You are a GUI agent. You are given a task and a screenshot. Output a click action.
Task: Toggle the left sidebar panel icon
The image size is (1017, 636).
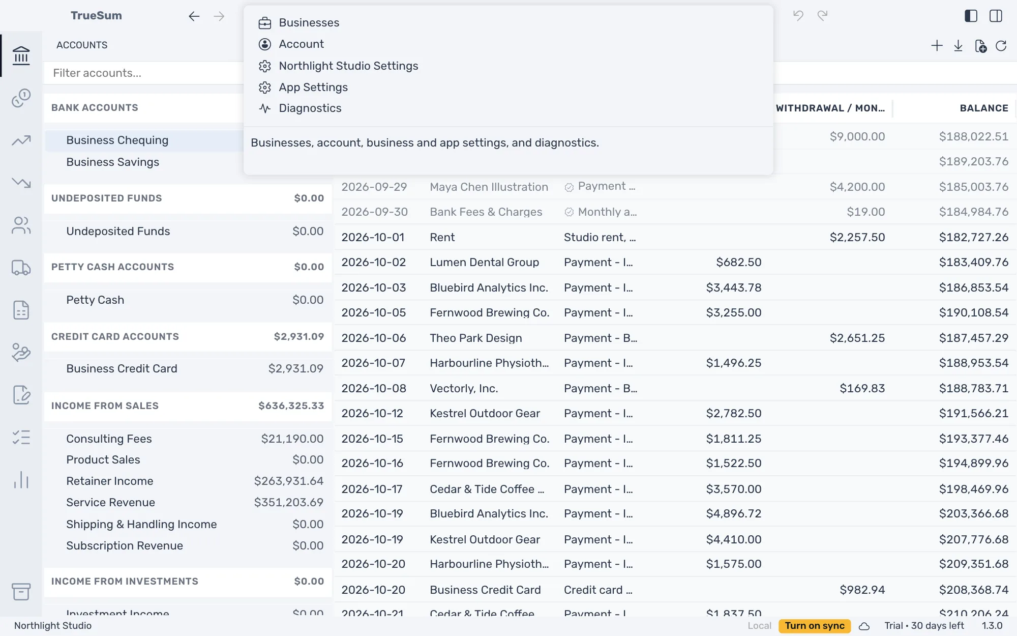[971, 16]
